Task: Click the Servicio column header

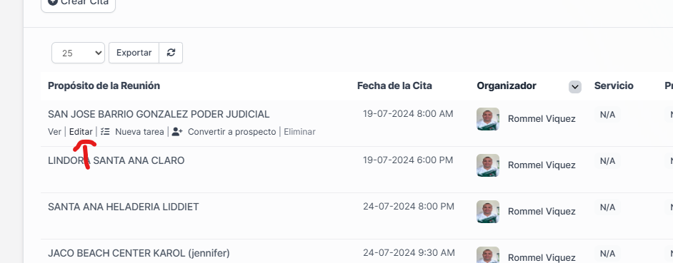Action: pos(614,86)
